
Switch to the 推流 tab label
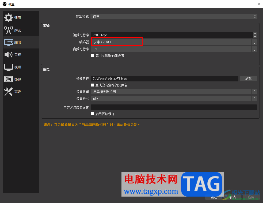point(18,30)
